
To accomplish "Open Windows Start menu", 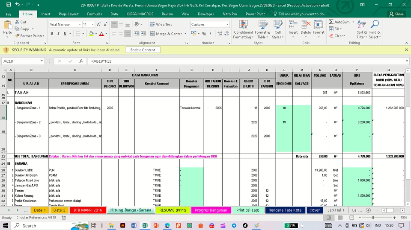I will pos(5,226).
